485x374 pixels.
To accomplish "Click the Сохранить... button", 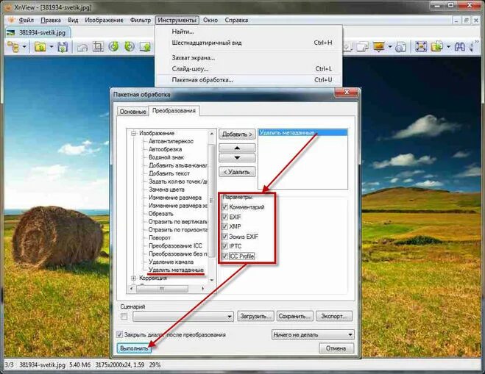I will pos(294,316).
